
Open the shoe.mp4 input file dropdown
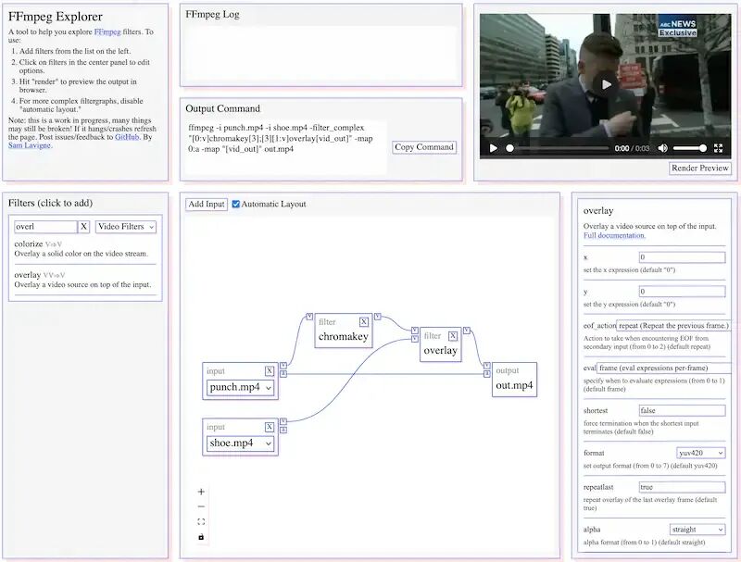point(241,443)
